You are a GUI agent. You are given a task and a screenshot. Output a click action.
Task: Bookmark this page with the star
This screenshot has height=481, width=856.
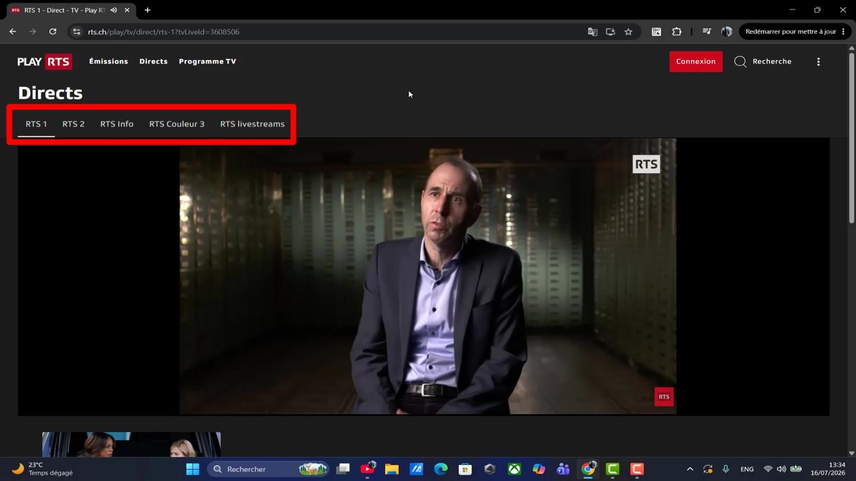click(x=628, y=31)
